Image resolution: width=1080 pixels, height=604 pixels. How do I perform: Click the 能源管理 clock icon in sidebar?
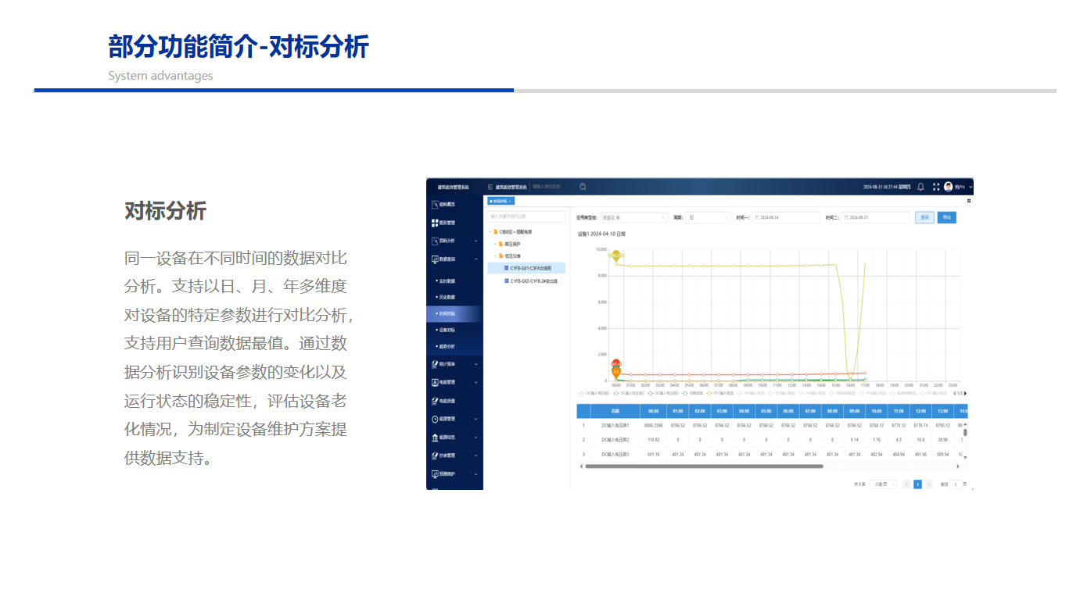pyautogui.click(x=435, y=419)
